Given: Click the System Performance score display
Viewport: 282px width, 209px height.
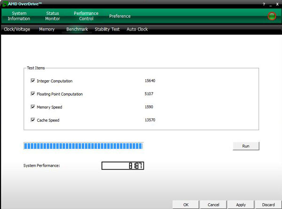Looking at the screenshot, I should coord(123,165).
